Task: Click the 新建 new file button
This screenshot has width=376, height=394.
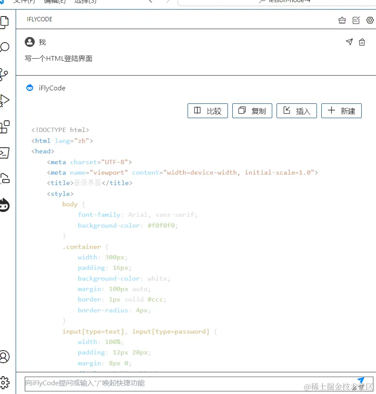Action: [341, 111]
